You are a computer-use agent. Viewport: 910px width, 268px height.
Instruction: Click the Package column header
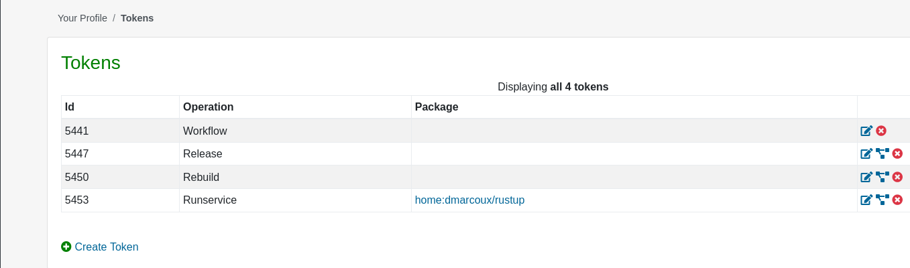437,107
